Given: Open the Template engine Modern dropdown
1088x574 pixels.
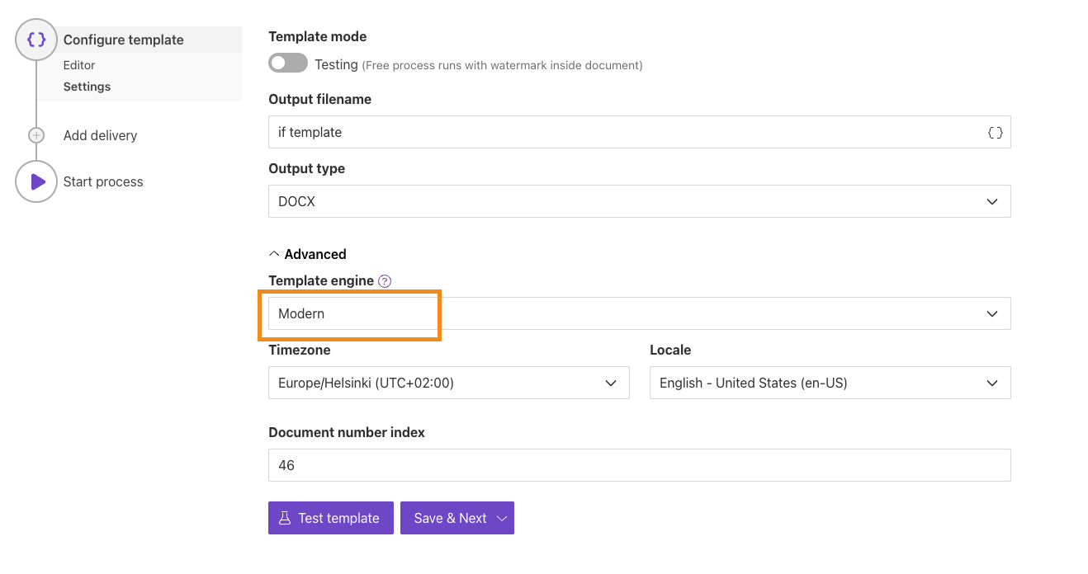Looking at the screenshot, I should [x=639, y=313].
